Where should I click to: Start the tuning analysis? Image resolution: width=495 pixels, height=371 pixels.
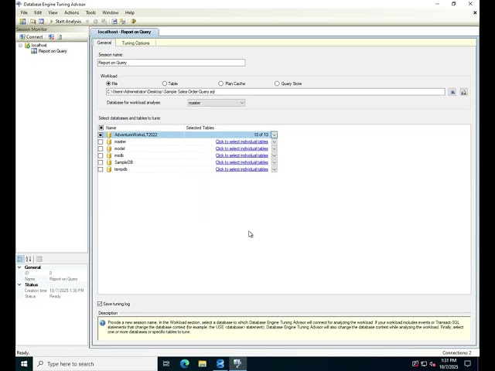tap(66, 22)
